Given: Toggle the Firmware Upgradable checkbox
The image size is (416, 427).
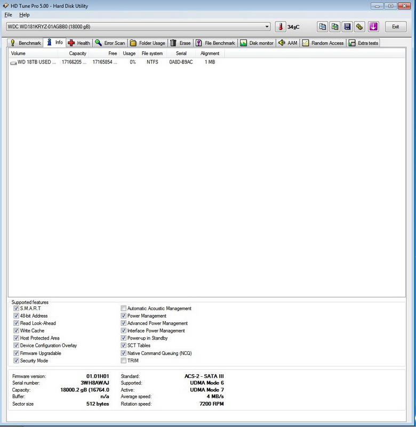Looking at the screenshot, I should pos(17,353).
